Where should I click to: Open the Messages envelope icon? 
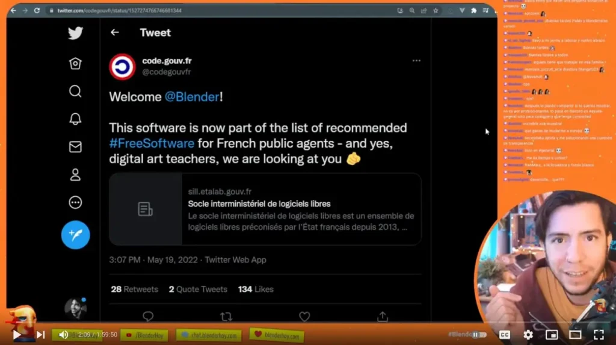coord(75,147)
